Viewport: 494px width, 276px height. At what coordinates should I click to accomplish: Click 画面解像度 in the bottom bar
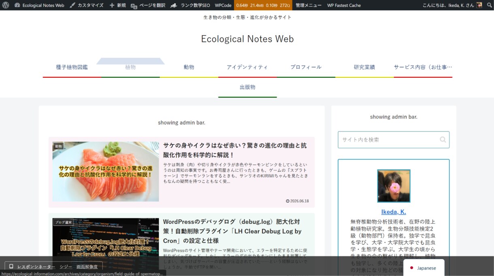click(87, 267)
